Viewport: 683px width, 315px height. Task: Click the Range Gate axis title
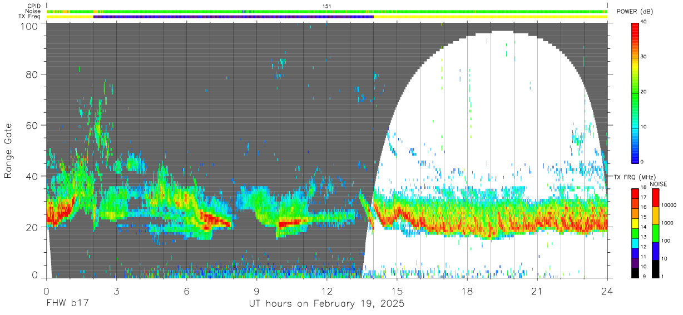point(8,151)
